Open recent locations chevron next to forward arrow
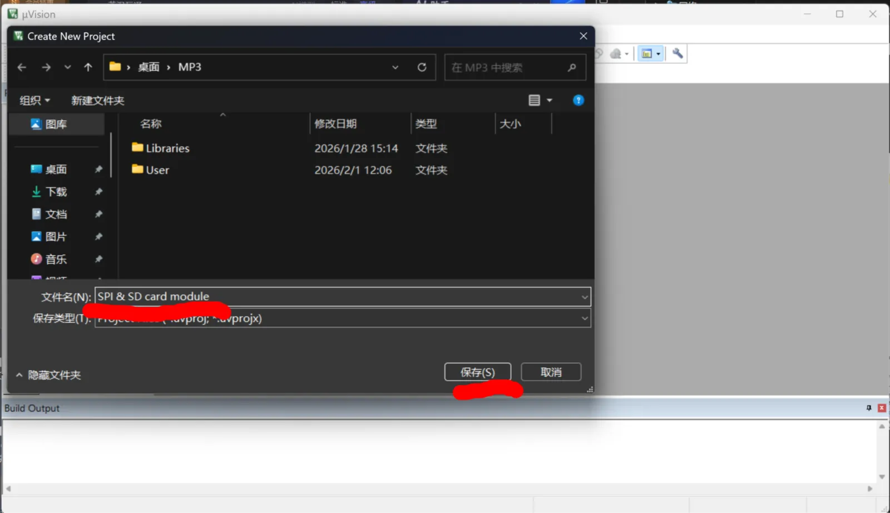Image resolution: width=890 pixels, height=513 pixels. tap(67, 67)
